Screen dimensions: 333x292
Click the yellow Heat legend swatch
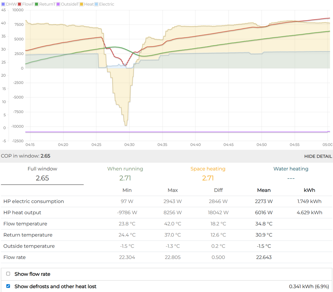[81, 4]
